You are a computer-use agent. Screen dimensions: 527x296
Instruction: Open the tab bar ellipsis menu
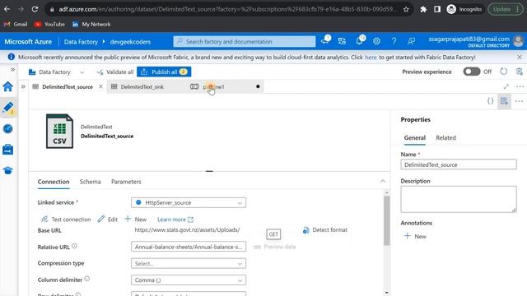coord(520,86)
